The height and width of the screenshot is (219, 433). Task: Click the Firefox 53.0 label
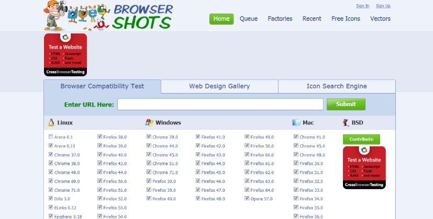[x=115, y=208]
